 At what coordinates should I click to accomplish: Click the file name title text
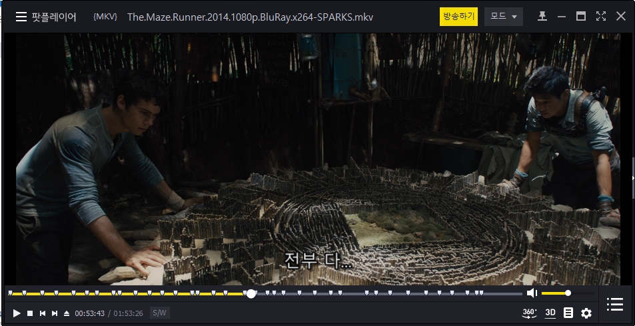250,17
